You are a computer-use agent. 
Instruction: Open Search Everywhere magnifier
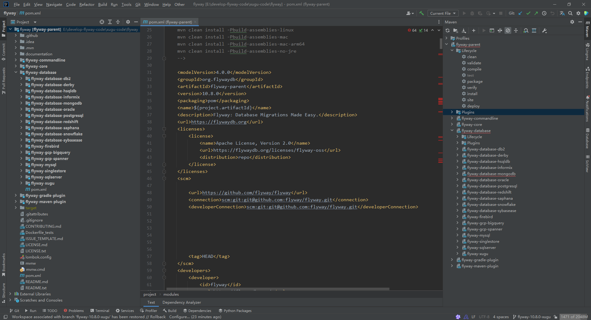pos(570,13)
